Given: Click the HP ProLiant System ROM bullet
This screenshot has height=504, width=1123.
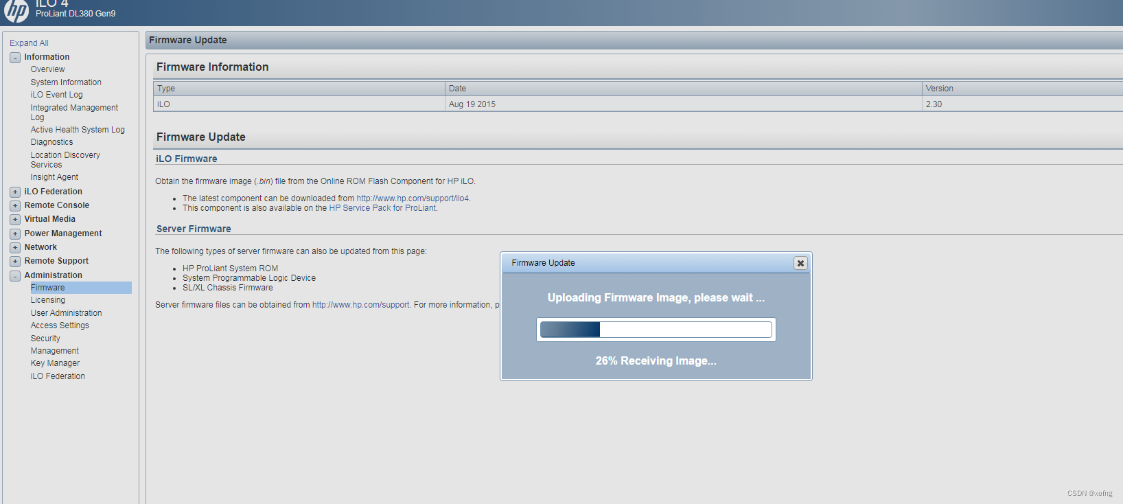Looking at the screenshot, I should point(230,268).
